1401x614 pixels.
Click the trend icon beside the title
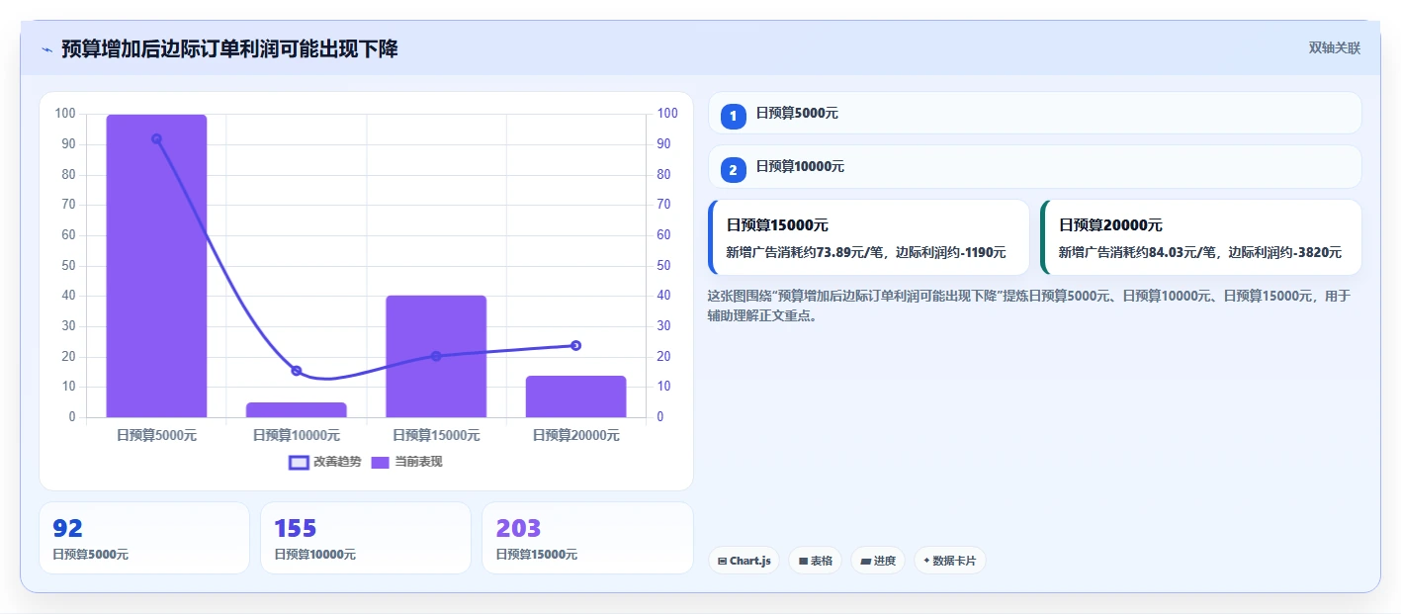pos(46,49)
